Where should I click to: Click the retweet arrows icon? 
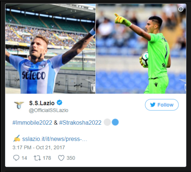pos(37,158)
